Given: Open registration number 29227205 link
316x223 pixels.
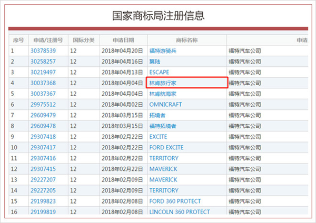Looking at the screenshot, I should point(43,190).
